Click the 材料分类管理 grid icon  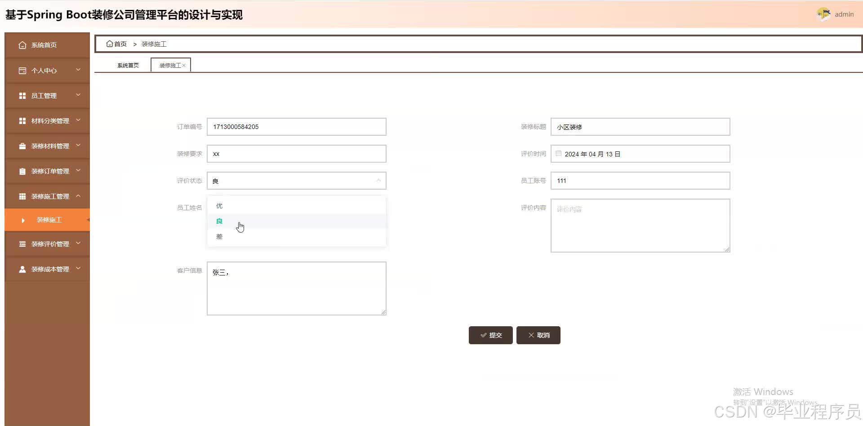(22, 121)
